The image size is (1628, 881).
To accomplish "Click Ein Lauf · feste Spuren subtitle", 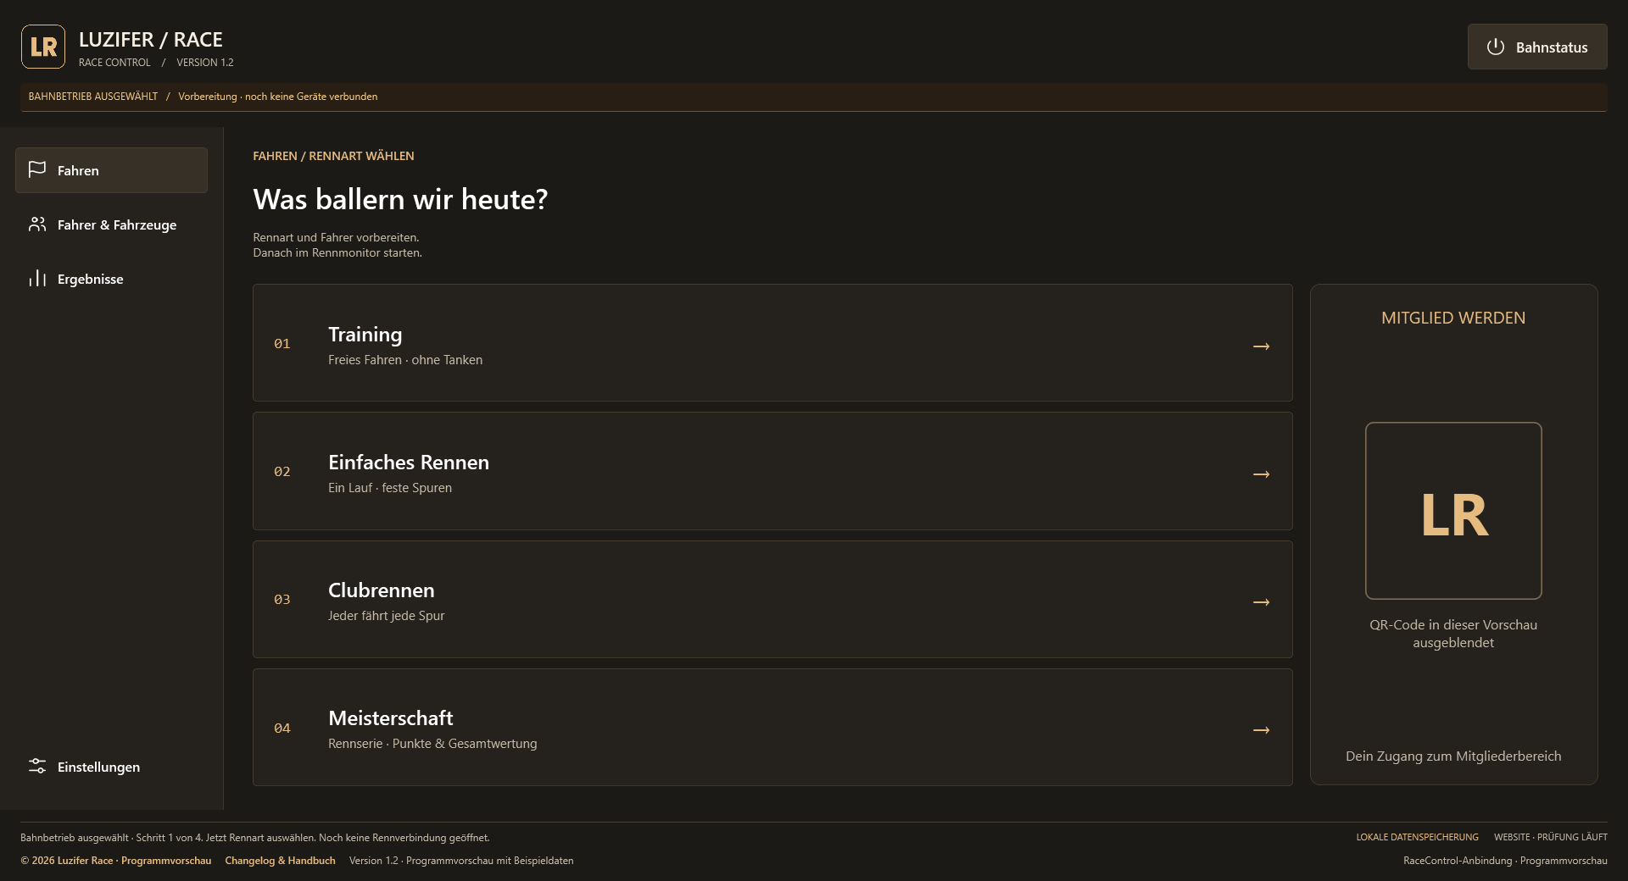I will click(390, 488).
